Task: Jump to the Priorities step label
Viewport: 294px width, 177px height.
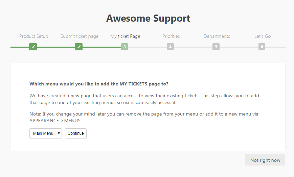Action: [x=171, y=36]
